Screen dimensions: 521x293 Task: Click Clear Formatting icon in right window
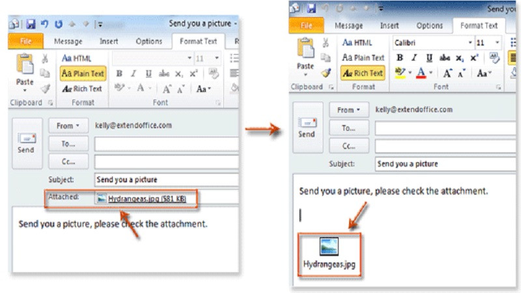494,58
